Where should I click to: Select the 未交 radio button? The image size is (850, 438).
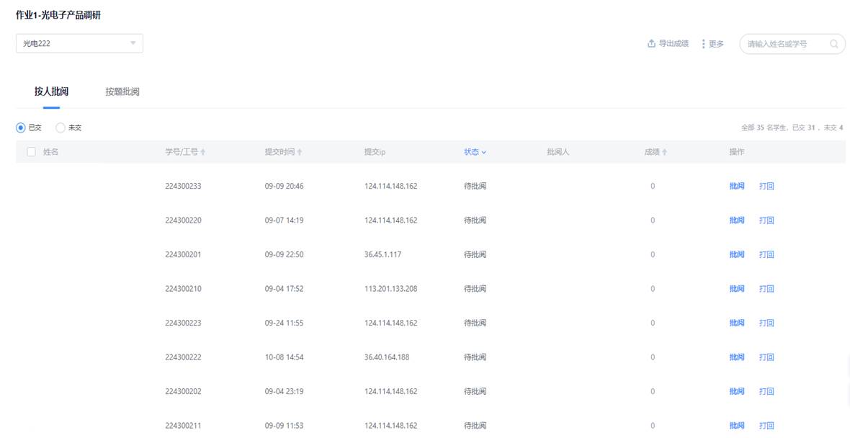(61, 128)
